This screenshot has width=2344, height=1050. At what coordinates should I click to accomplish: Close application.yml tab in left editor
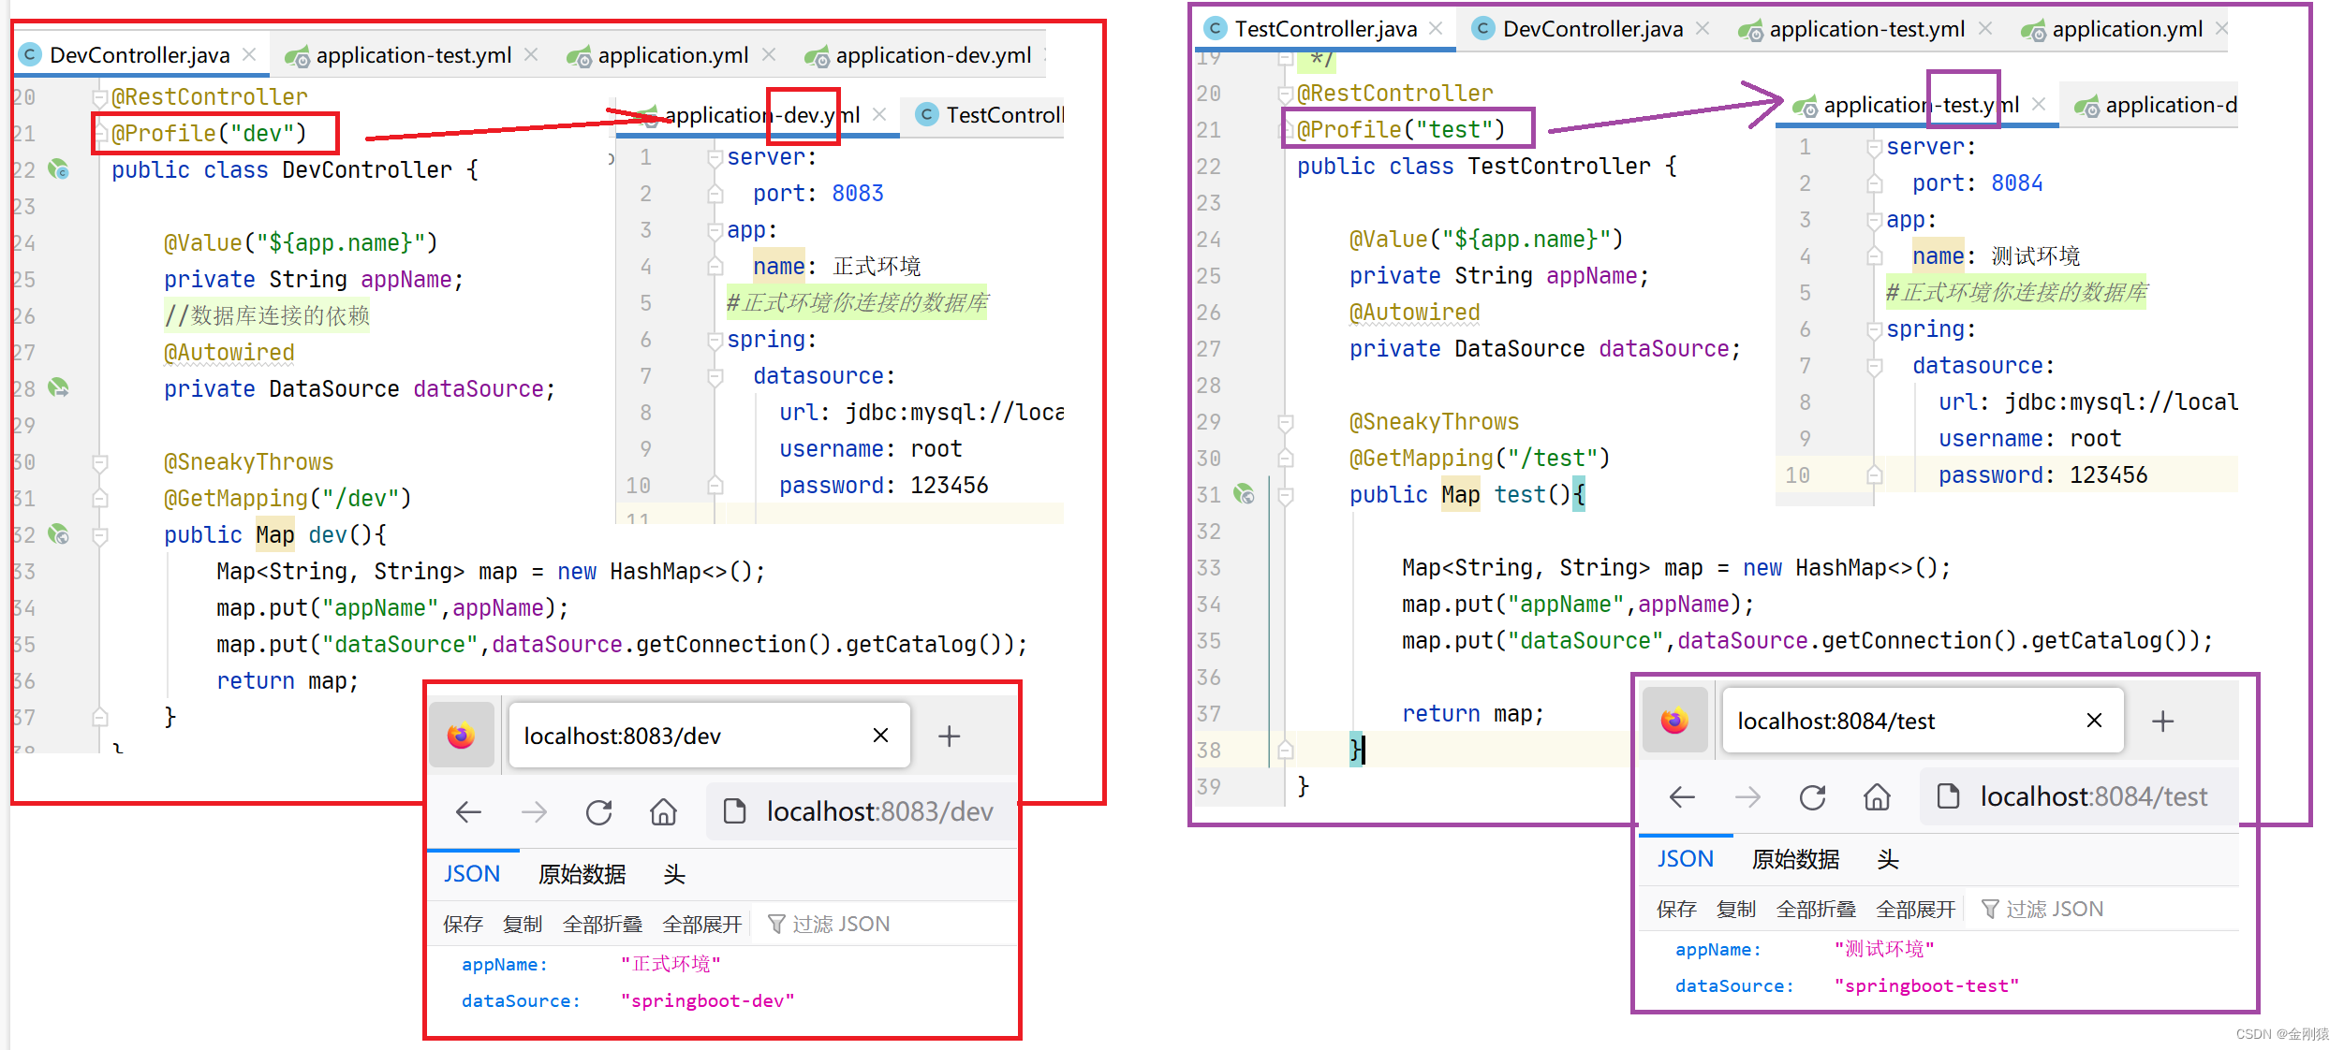(769, 54)
